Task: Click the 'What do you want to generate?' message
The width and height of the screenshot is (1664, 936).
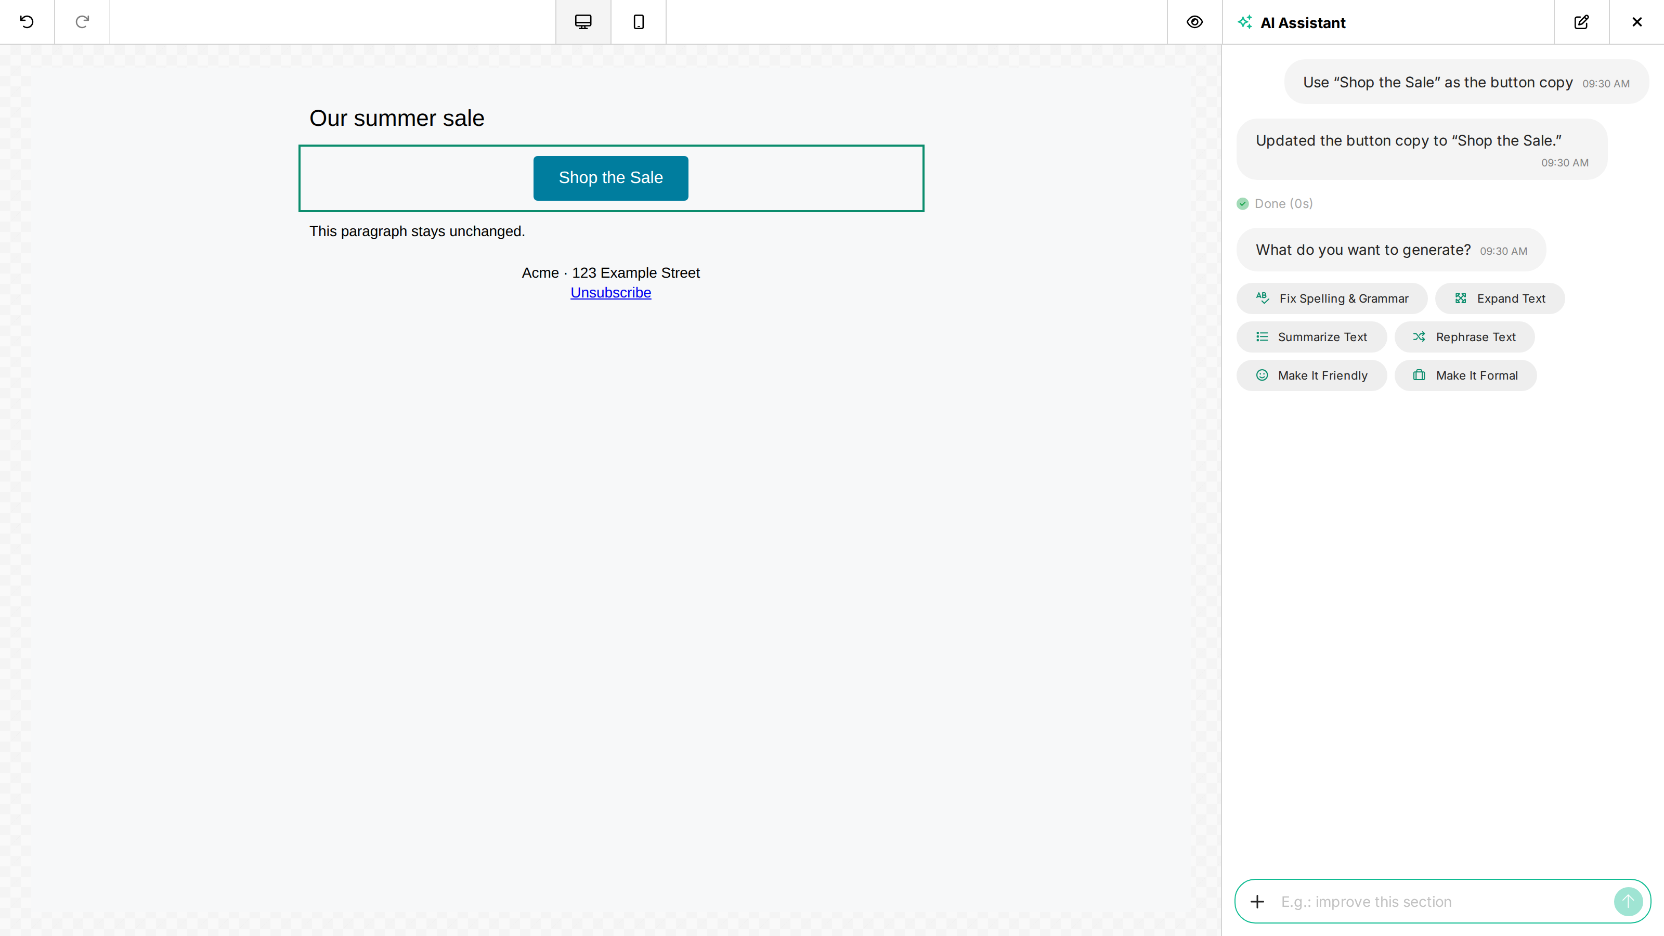Action: click(1391, 250)
